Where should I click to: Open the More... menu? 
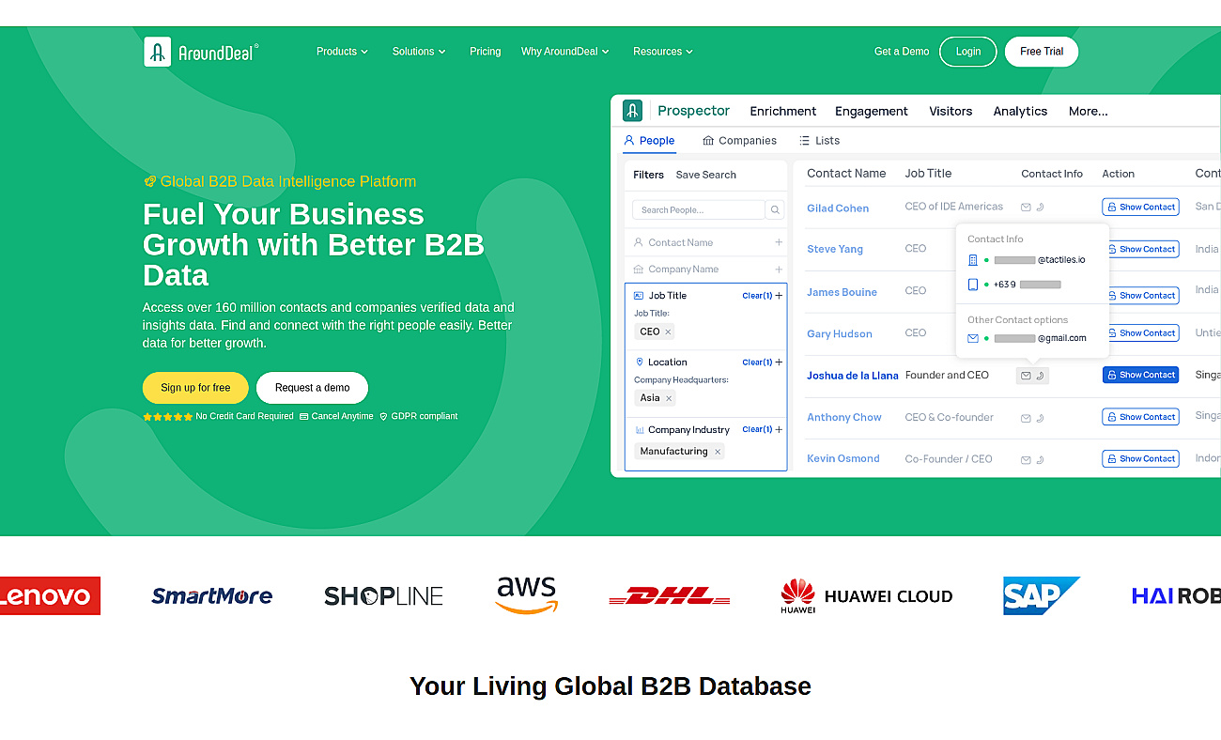tap(1089, 111)
